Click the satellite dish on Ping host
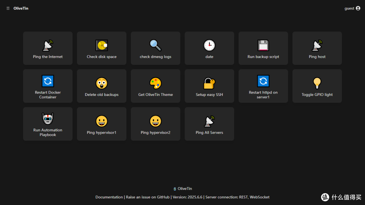365x205 pixels. [317, 45]
